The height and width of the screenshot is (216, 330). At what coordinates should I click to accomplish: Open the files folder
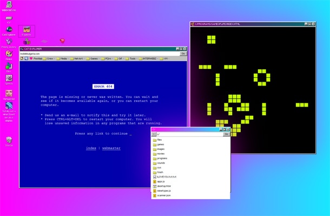pyautogui.click(x=157, y=140)
